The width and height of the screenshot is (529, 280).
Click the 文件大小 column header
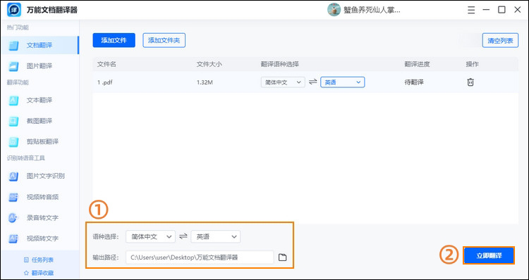[209, 64]
